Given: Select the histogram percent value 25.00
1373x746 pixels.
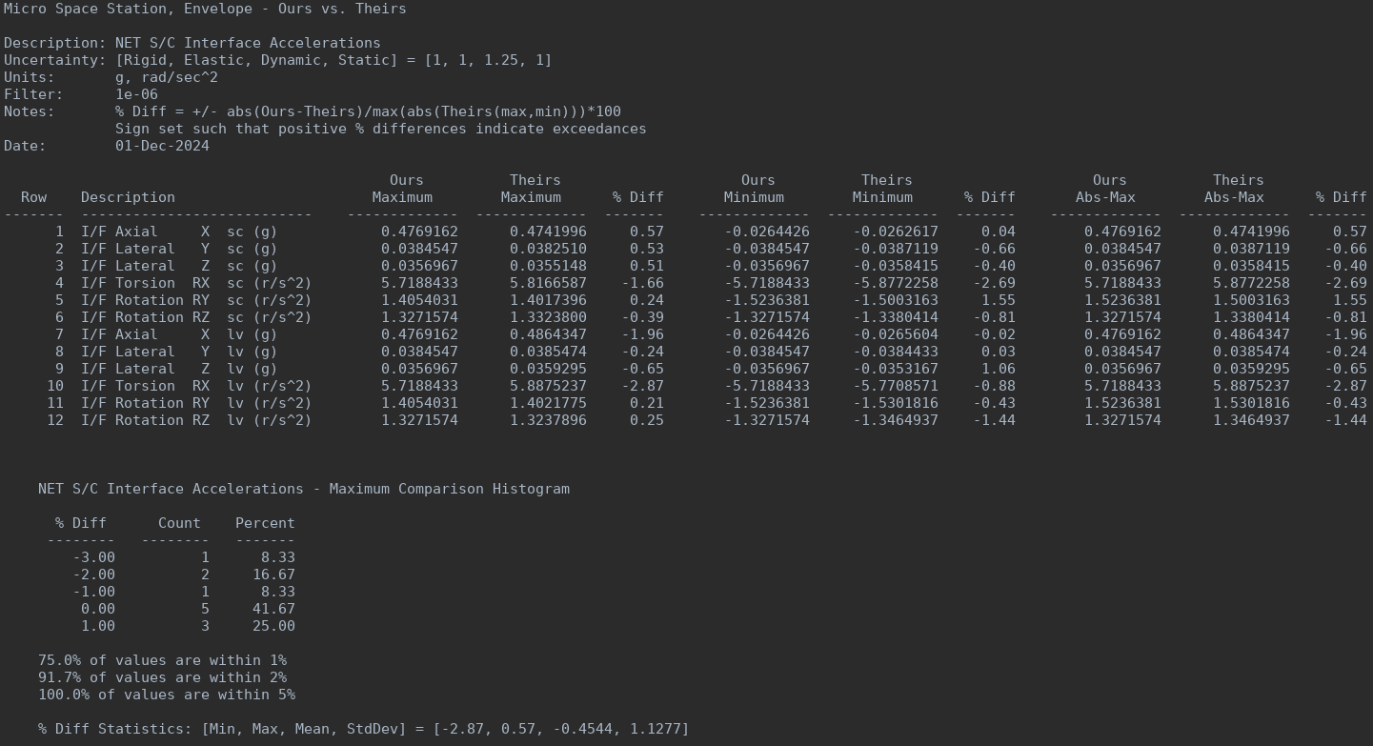Looking at the screenshot, I should [273, 626].
